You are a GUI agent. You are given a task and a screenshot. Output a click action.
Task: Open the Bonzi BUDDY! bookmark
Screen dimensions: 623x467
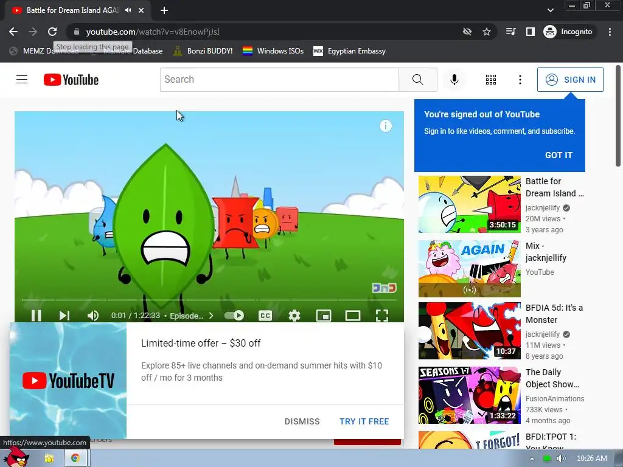coord(203,51)
